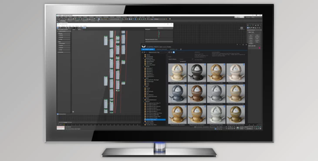Activate the Select Object tool
The height and width of the screenshot is (161, 318).
74,19
